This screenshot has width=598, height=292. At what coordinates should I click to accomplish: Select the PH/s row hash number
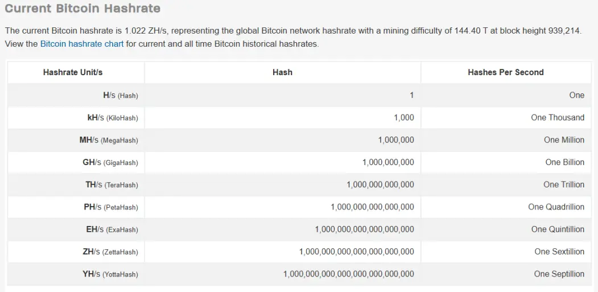pos(372,207)
